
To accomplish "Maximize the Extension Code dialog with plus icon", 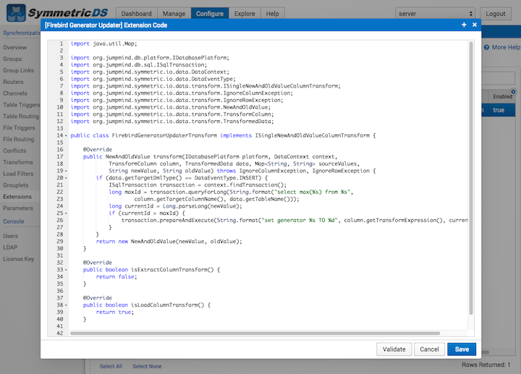I will click(464, 25).
